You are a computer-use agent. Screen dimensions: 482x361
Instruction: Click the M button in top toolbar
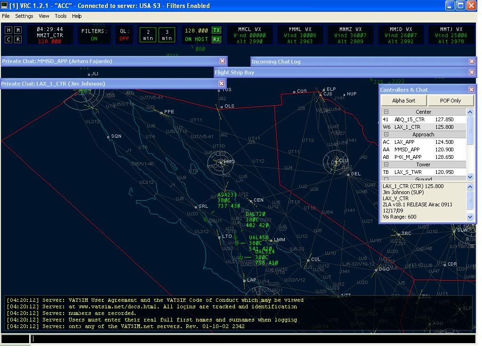pos(18,30)
